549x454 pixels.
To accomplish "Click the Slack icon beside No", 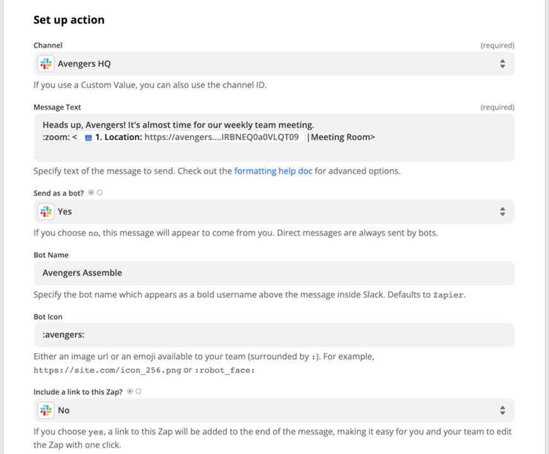I will point(46,410).
